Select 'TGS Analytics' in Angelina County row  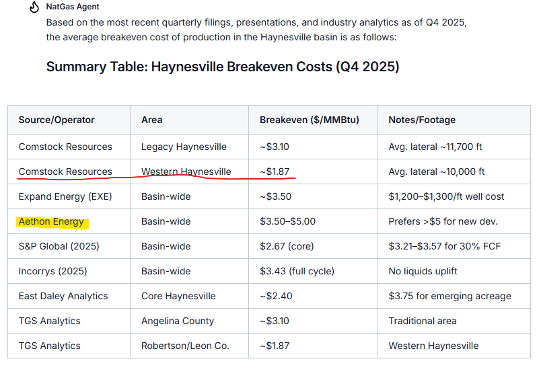tap(49, 321)
